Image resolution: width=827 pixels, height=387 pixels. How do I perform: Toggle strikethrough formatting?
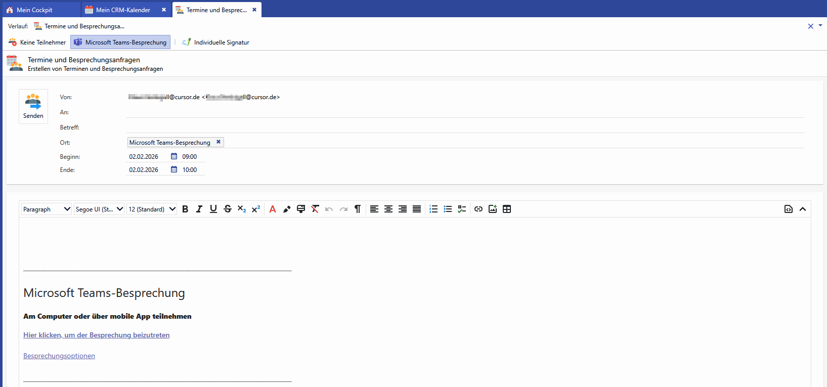[x=228, y=209]
